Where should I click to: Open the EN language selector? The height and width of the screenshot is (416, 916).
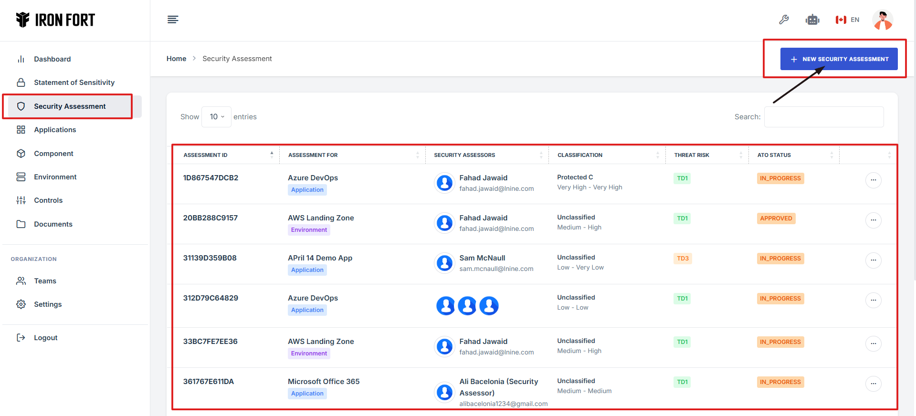(847, 20)
